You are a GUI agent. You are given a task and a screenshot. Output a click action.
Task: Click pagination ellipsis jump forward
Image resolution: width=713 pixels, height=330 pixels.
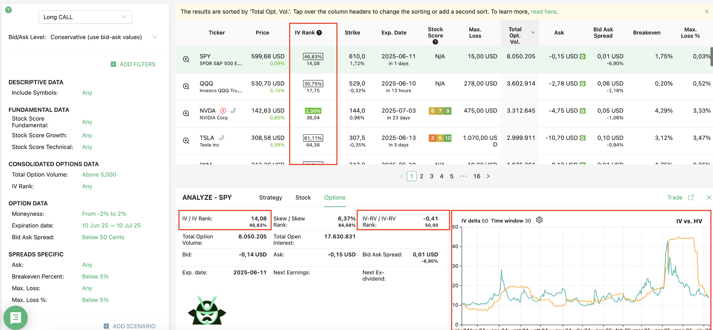(463, 176)
